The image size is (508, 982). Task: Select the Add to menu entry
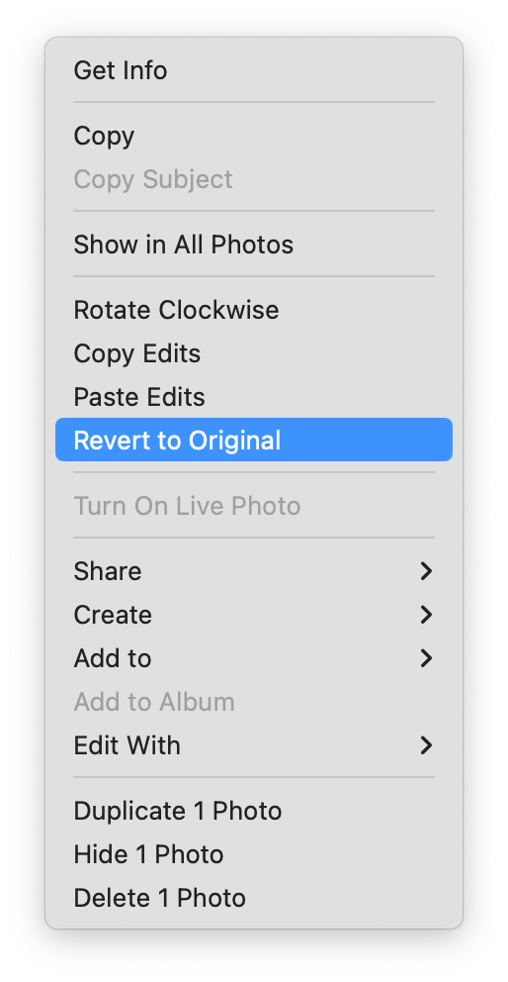pos(253,658)
